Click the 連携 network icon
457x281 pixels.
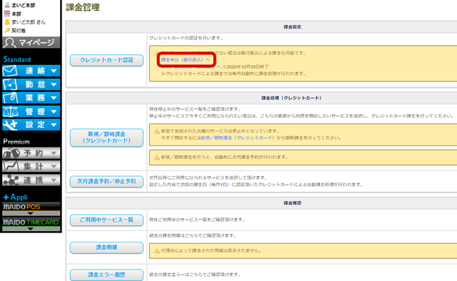point(11,180)
